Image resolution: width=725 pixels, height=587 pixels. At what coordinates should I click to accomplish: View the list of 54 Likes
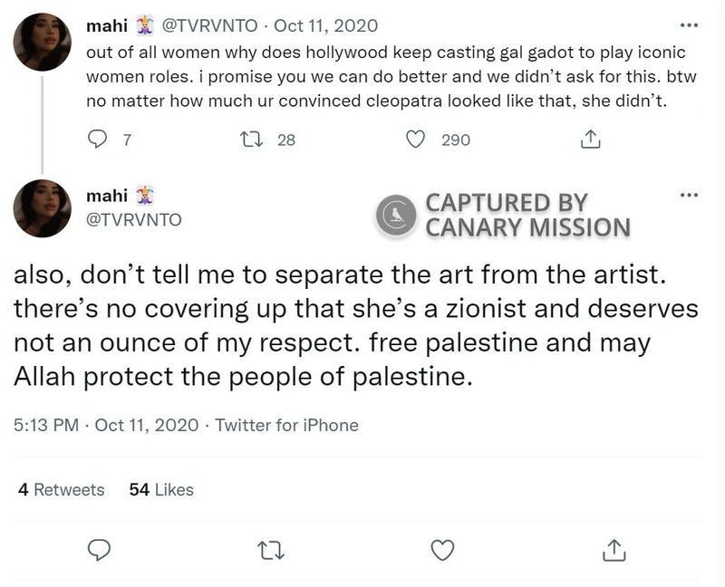click(161, 489)
